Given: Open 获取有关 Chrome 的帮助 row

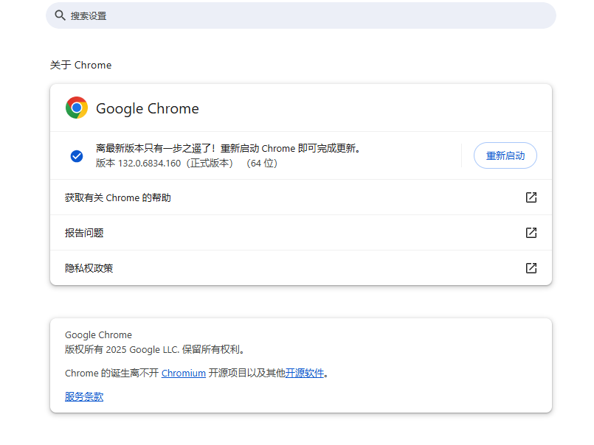Looking at the screenshot, I should tap(301, 197).
